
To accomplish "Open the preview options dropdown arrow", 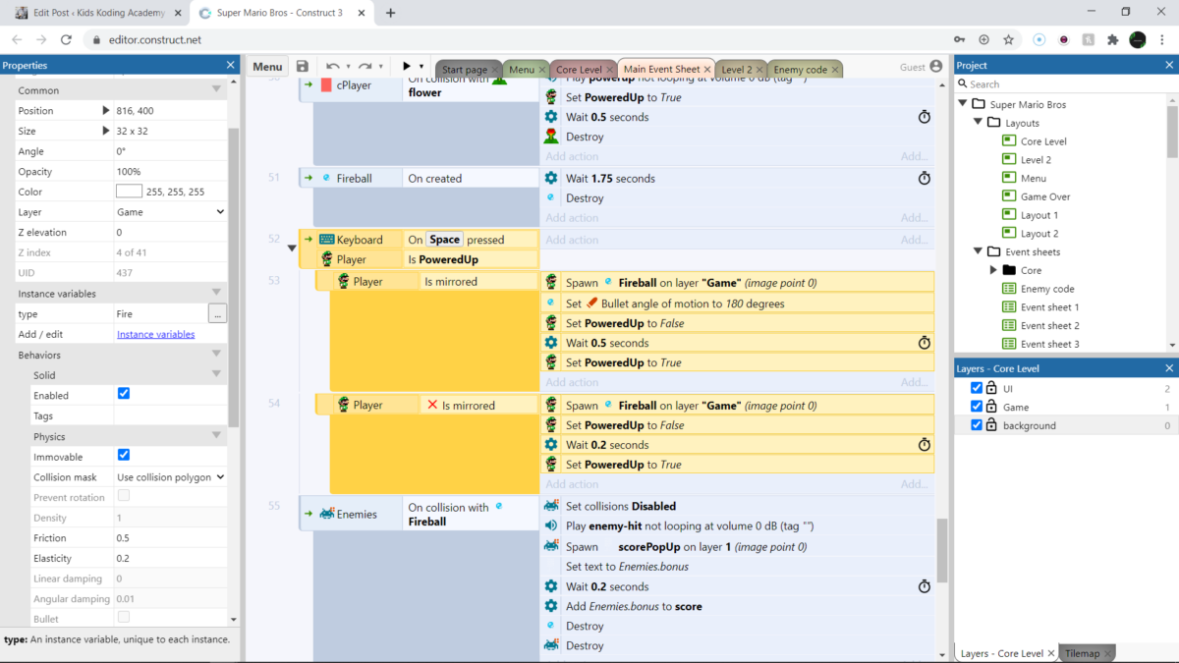I will pyautogui.click(x=422, y=67).
